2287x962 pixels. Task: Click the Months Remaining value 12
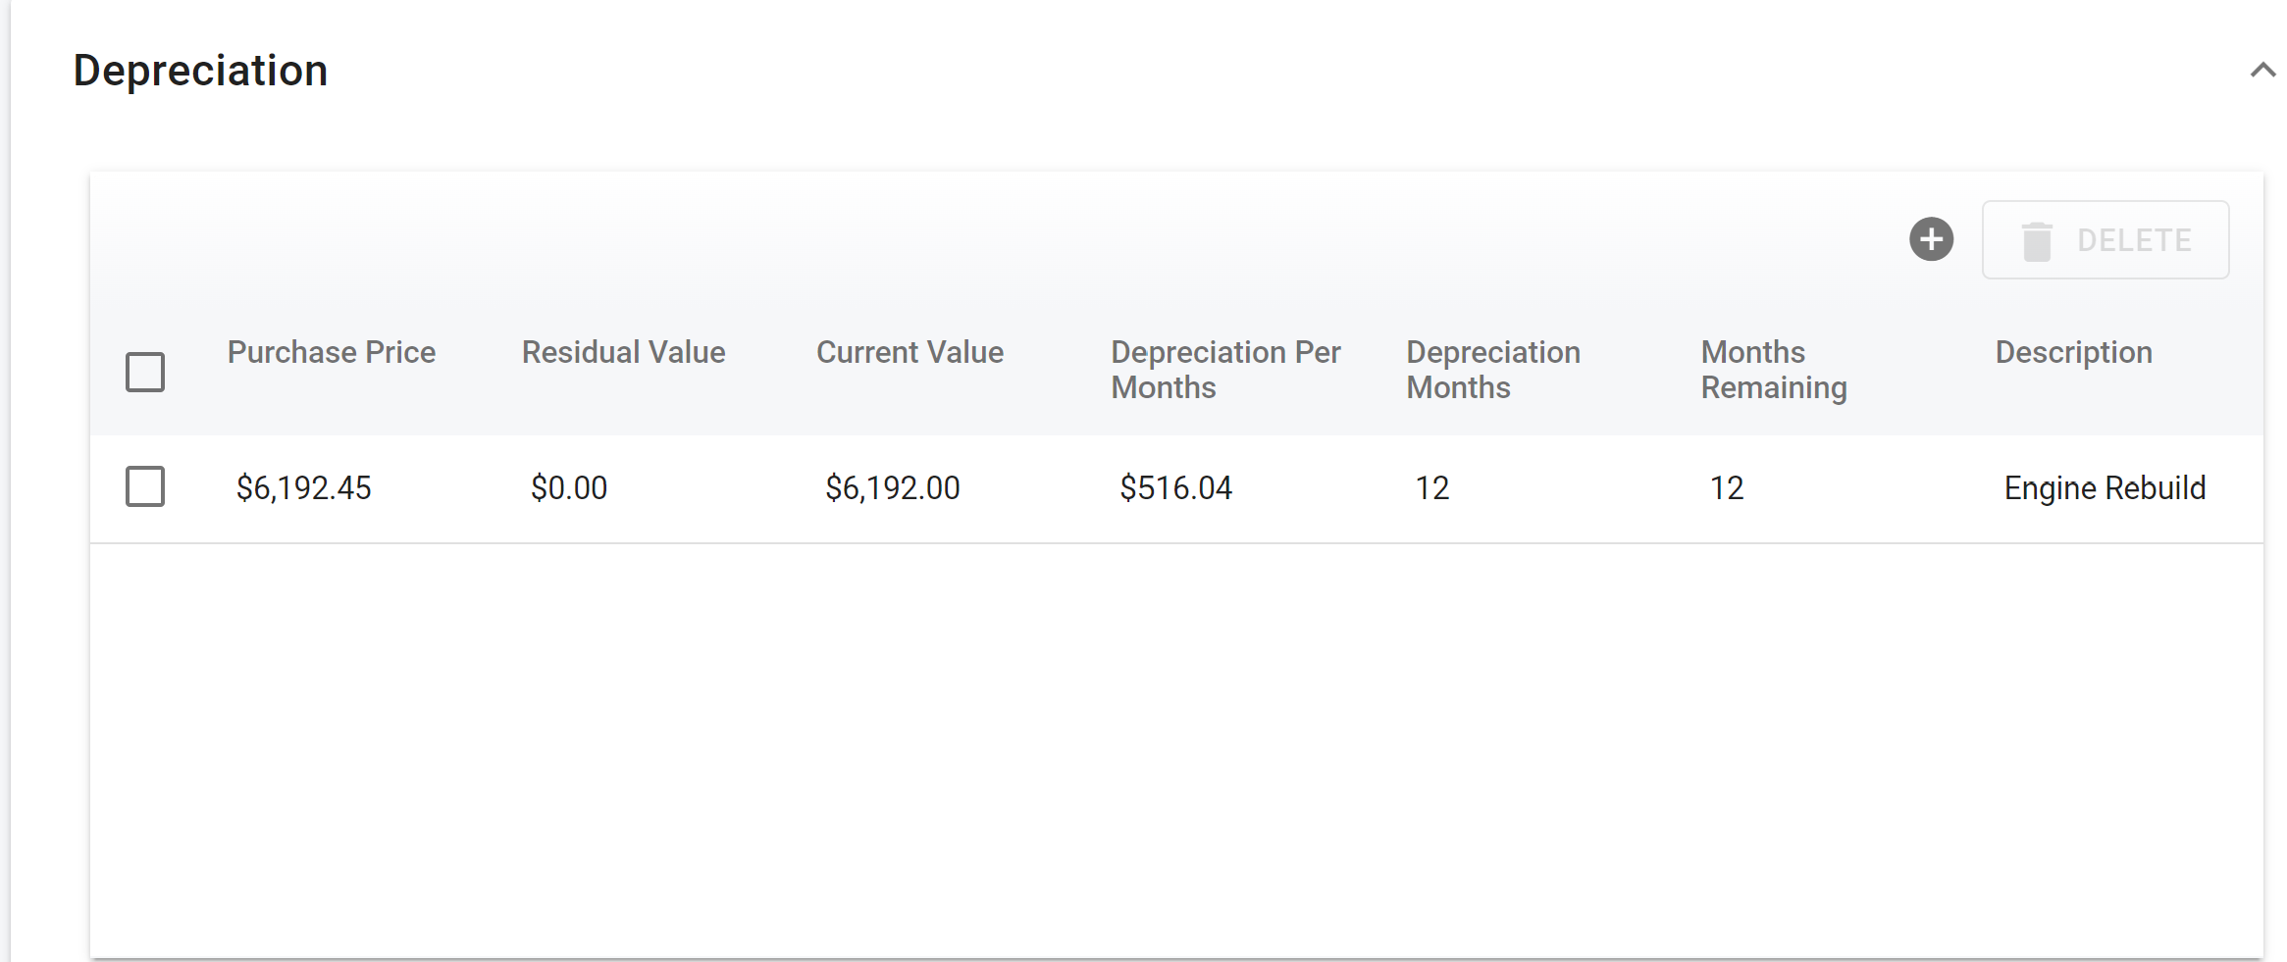[x=1726, y=487]
